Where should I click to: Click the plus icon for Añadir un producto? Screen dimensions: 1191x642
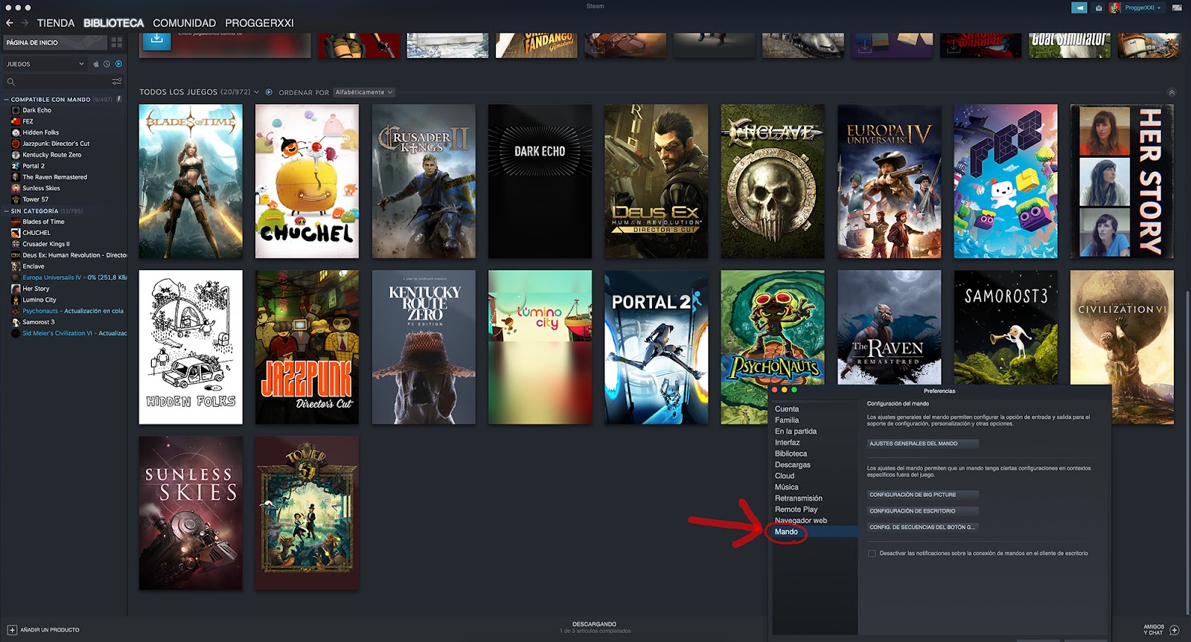[12, 630]
